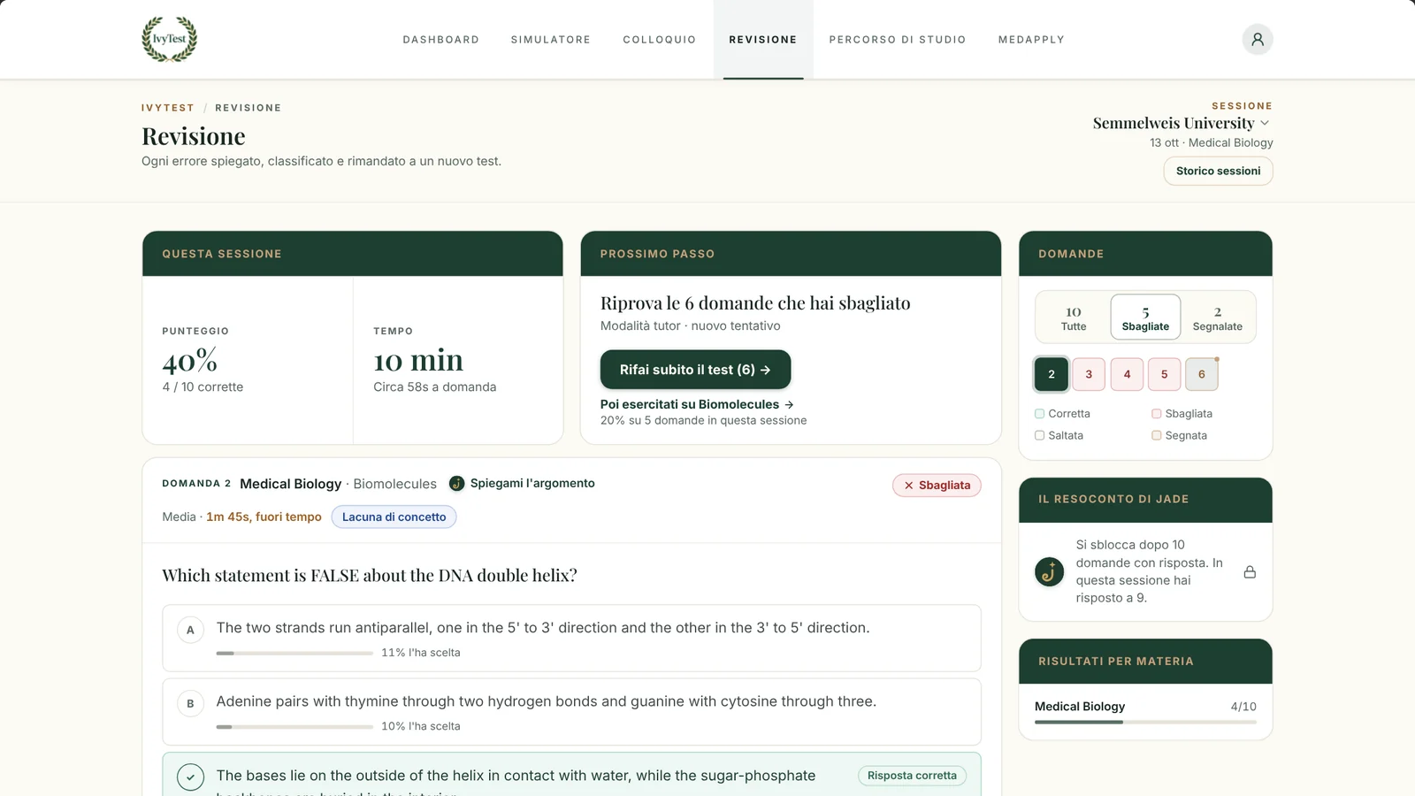Screen dimensions: 1415x796
Task: Click the red Sbagliata status badge
Action: [937, 485]
